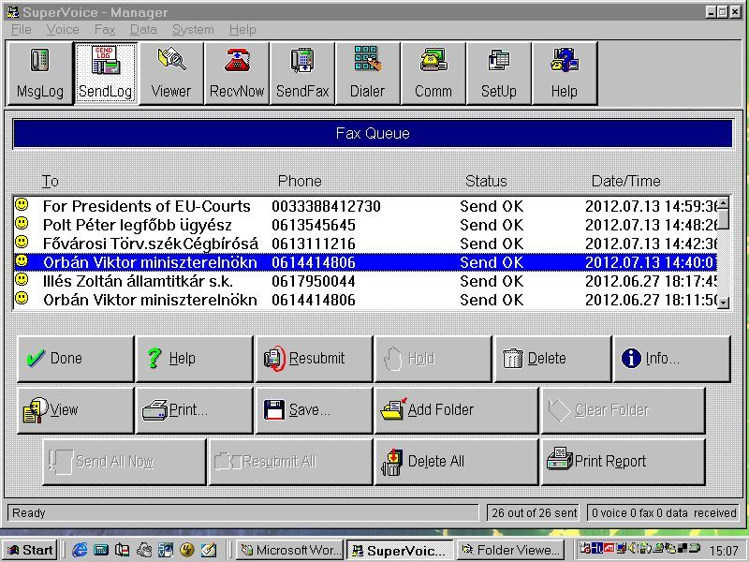Image resolution: width=749 pixels, height=562 pixels.
Task: Click the system tray clock showing 15:07
Action: pyautogui.click(x=724, y=551)
